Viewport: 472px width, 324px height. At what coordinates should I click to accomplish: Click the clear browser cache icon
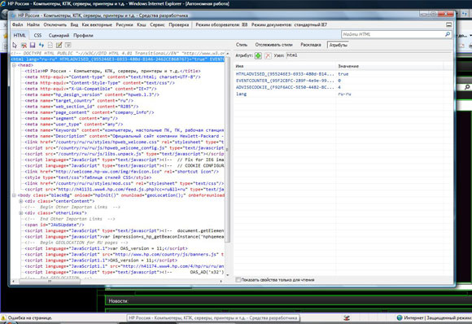point(24,45)
